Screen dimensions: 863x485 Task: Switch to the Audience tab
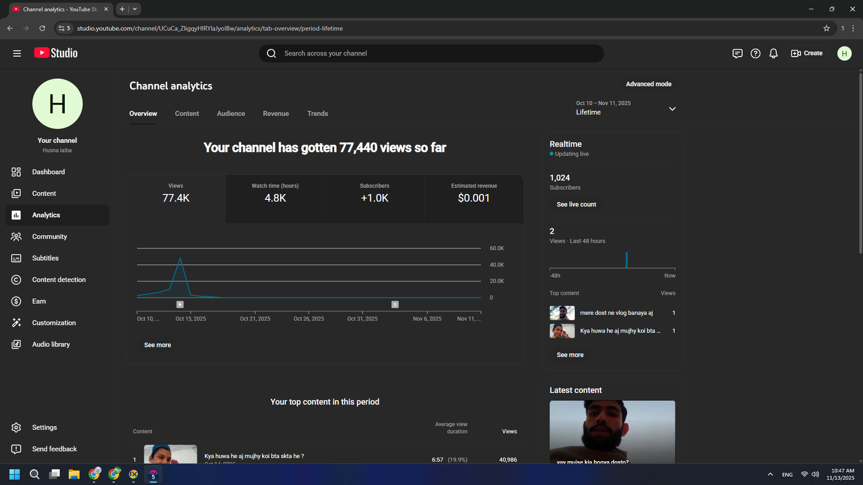(231, 114)
